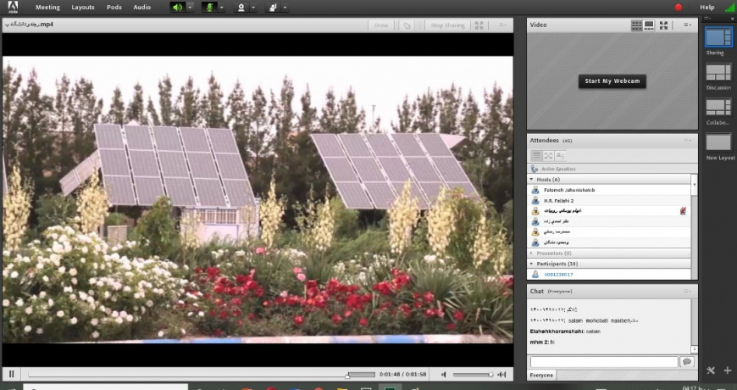737x390 pixels.
Task: Click the volume slider track
Action: tap(473, 375)
